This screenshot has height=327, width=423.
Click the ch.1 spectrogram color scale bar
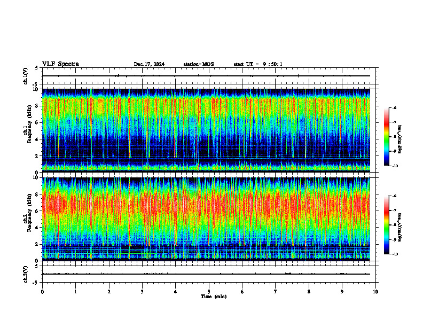pyautogui.click(x=386, y=137)
